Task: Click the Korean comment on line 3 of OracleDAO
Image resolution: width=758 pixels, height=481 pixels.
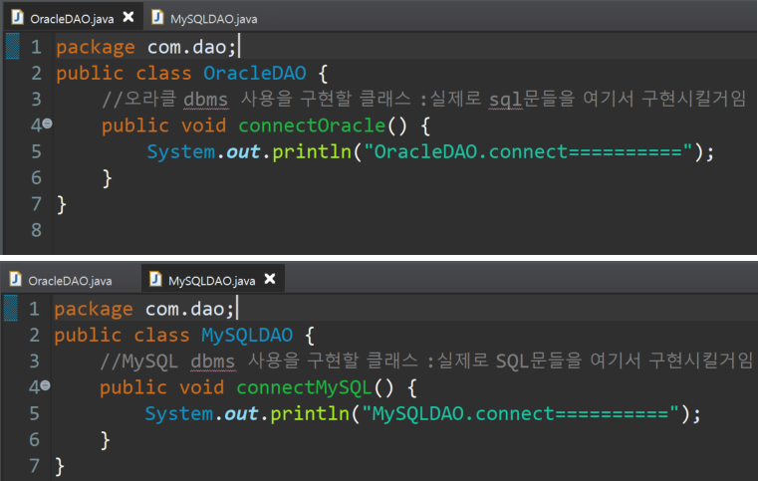Action: tap(424, 100)
